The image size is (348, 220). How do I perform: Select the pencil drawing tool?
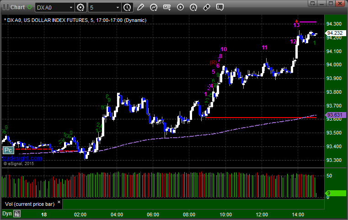140,7
